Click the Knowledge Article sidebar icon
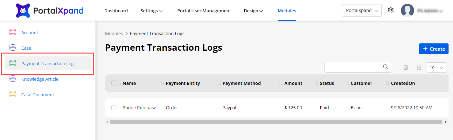 coord(13,79)
